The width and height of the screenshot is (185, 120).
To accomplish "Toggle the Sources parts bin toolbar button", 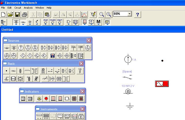I will 16,22.
